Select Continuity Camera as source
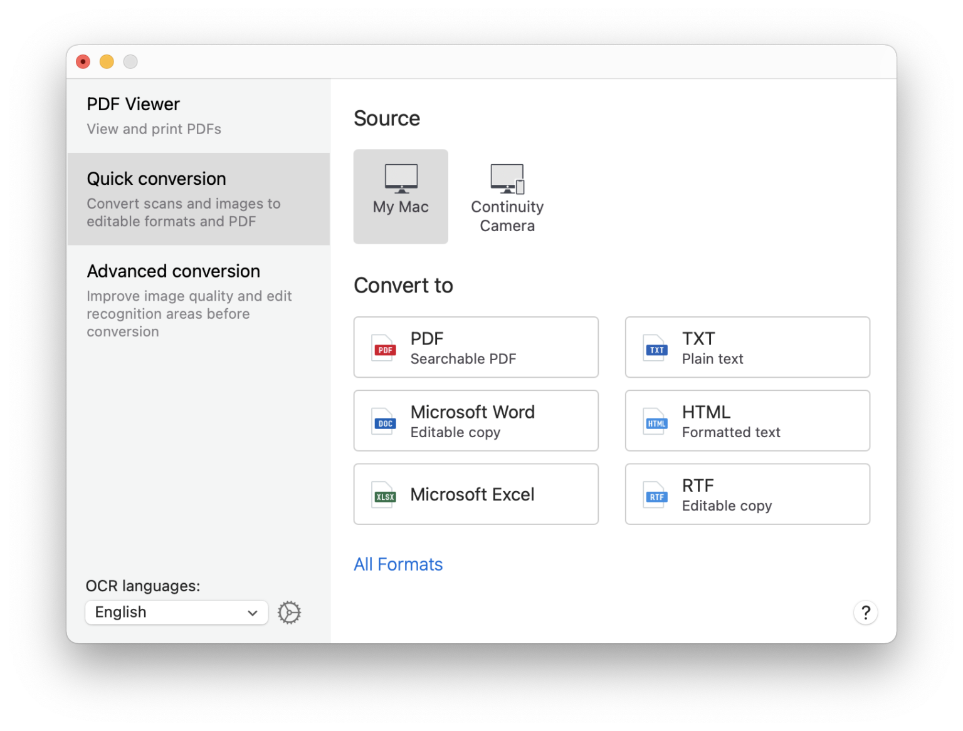This screenshot has width=963, height=731. click(x=507, y=197)
